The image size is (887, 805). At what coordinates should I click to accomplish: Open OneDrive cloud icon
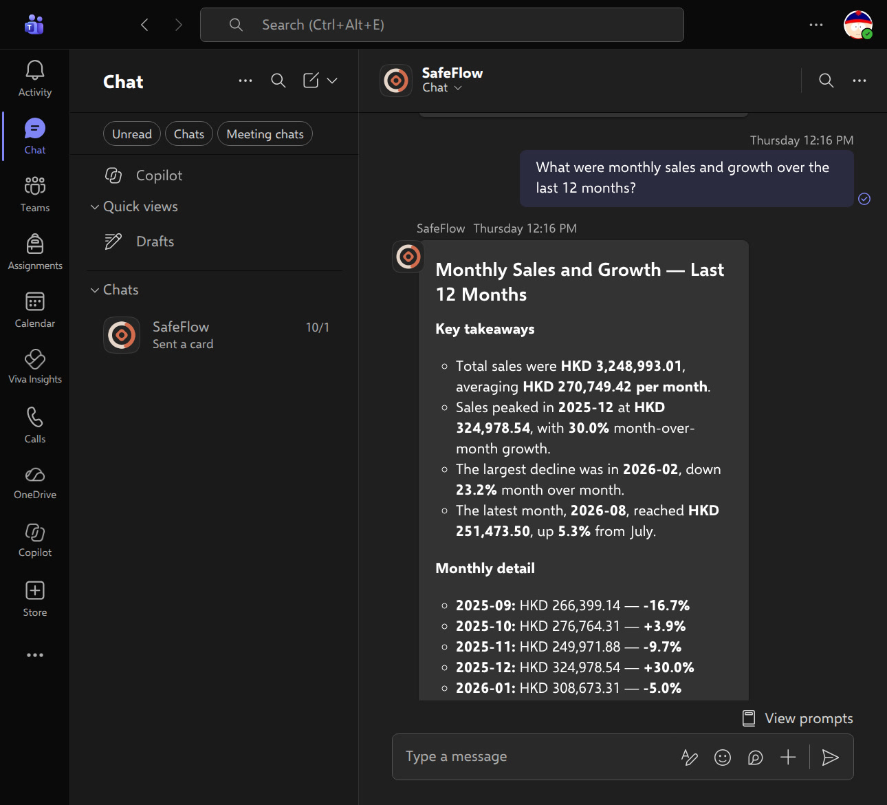click(35, 475)
